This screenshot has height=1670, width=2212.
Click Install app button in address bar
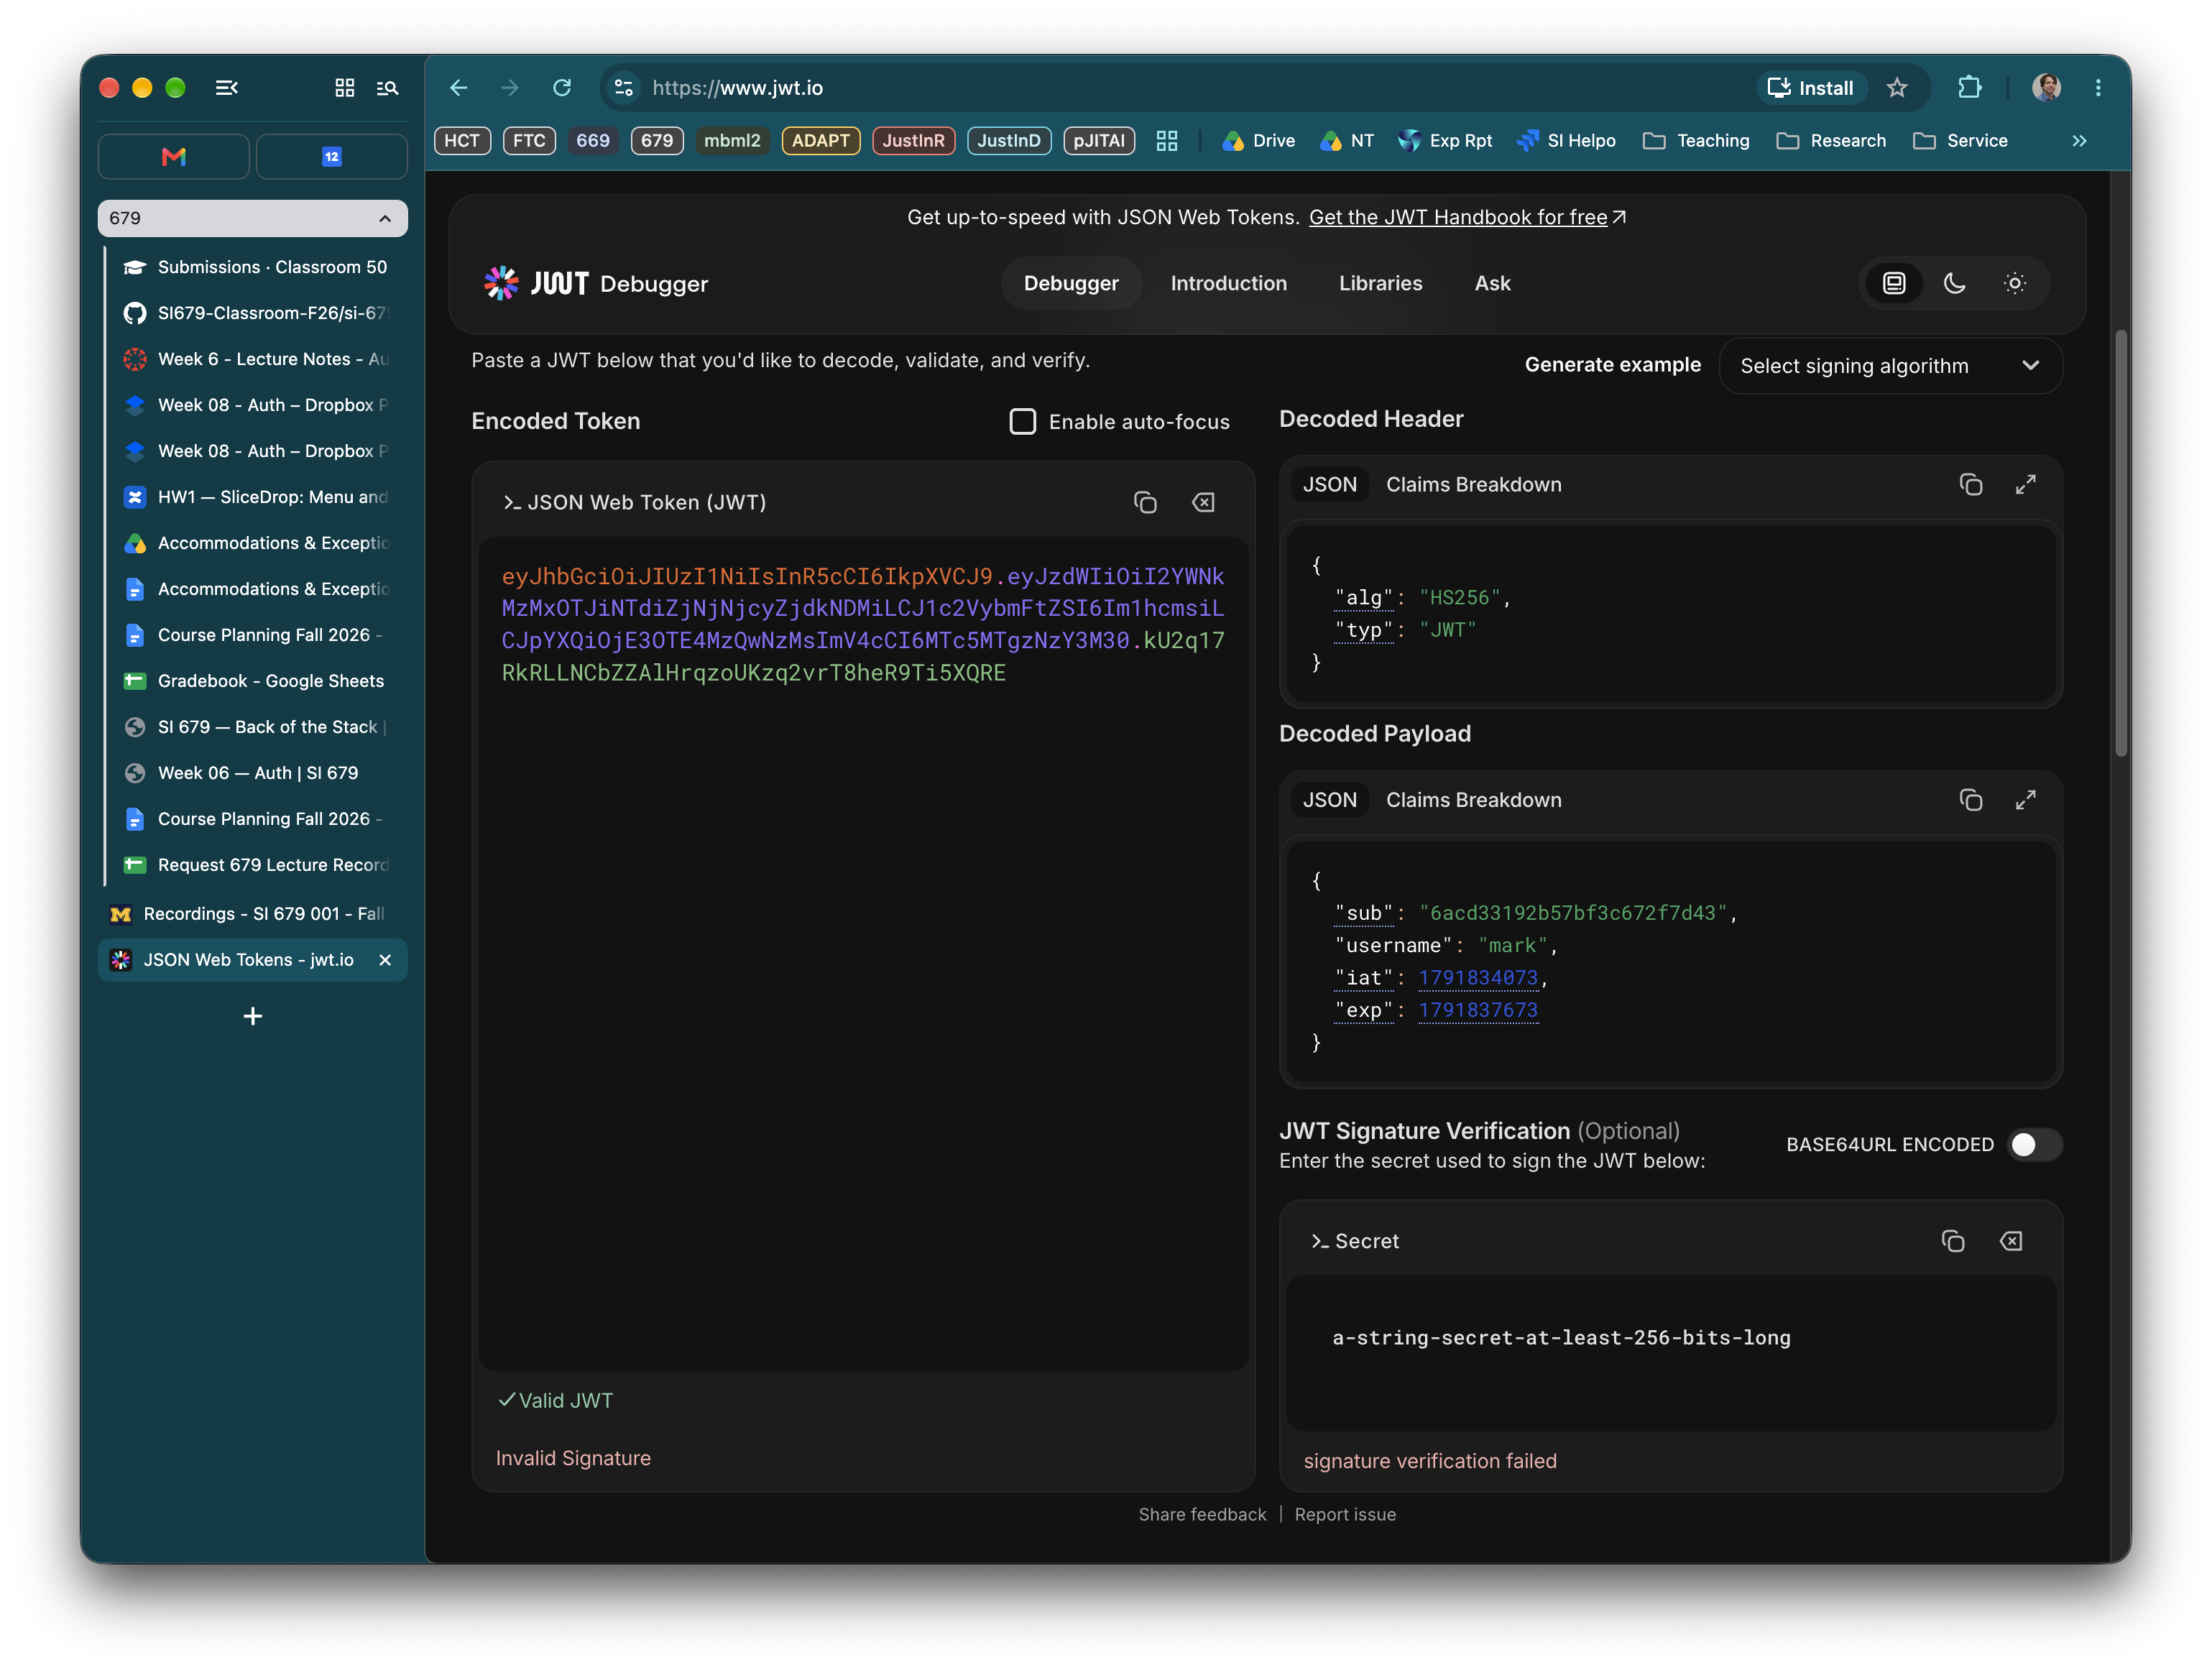[1810, 88]
